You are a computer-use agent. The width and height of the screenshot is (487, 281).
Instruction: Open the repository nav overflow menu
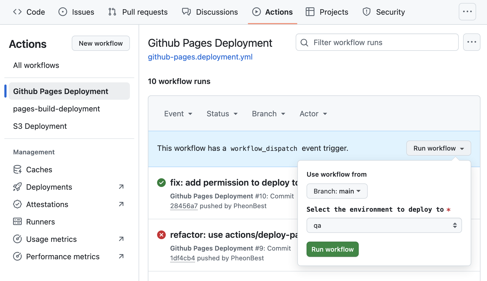[467, 12]
